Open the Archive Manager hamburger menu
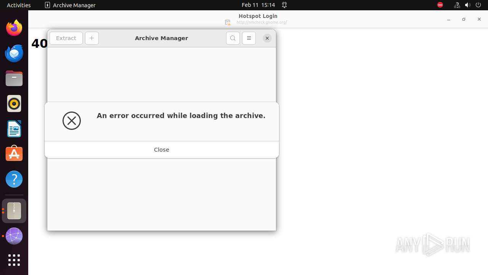The height and width of the screenshot is (275, 488). point(249,38)
